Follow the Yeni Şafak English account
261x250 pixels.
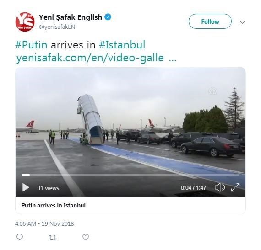pyautogui.click(x=210, y=21)
